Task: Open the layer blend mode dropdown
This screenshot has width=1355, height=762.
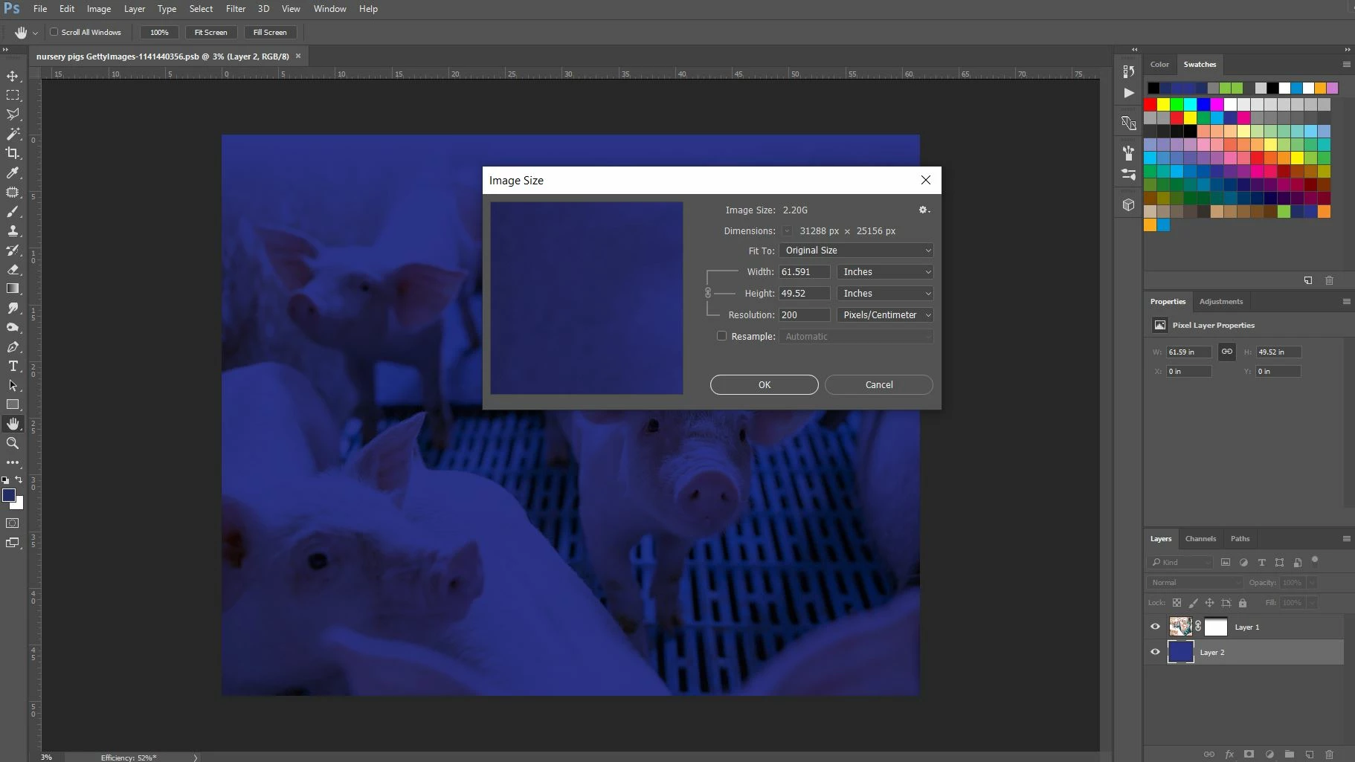Action: click(1194, 583)
